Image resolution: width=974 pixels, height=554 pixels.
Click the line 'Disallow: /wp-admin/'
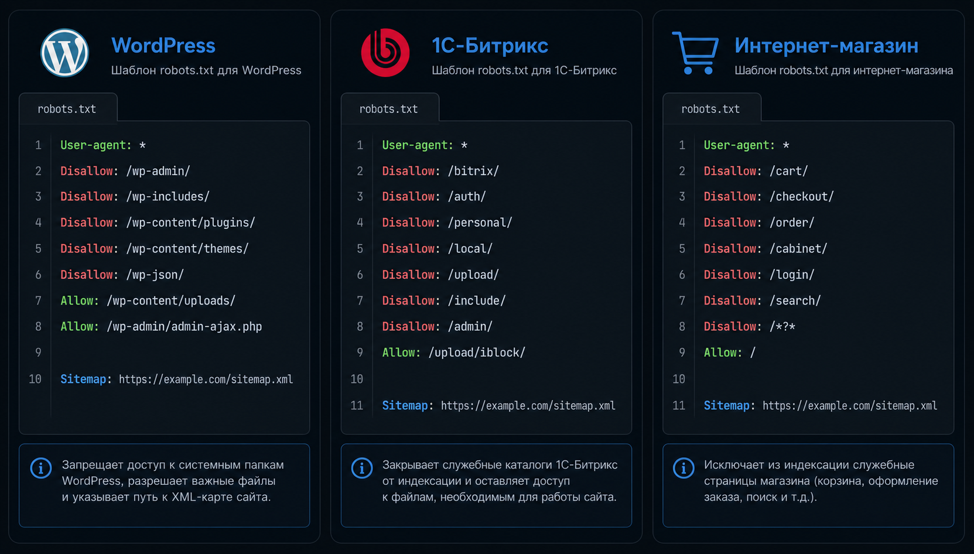tap(125, 171)
